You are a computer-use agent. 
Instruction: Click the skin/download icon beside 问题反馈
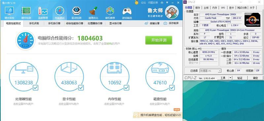pos(162,3)
